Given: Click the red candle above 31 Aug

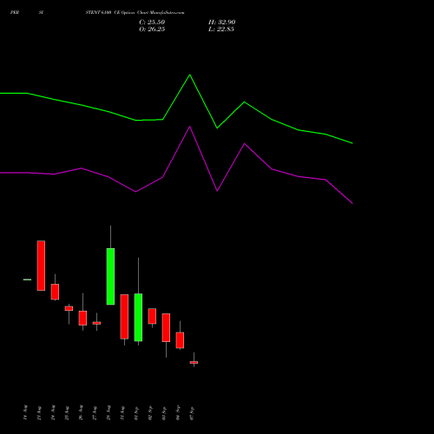Looking at the screenshot, I should tap(124, 317).
